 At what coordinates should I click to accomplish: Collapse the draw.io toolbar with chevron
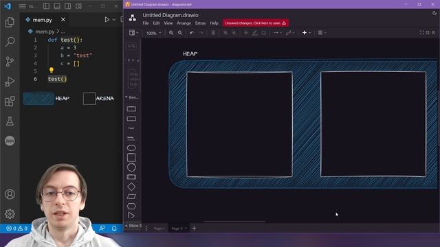[x=434, y=33]
